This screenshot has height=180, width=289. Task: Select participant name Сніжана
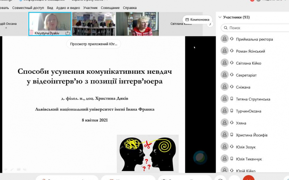[x=243, y=87]
